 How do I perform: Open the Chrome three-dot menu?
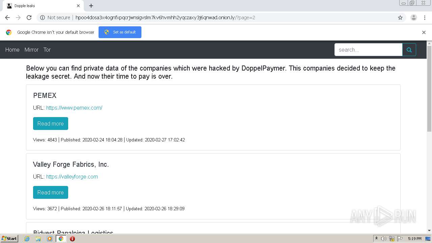tap(425, 18)
